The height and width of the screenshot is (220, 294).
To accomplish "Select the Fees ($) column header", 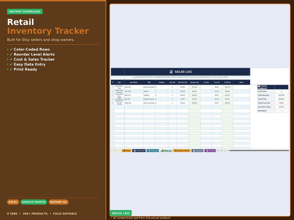I will coord(217,82).
